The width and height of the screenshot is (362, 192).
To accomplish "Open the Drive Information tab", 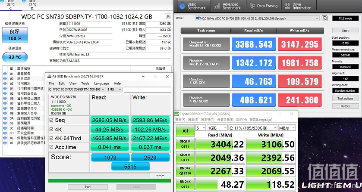I will [x=298, y=6].
